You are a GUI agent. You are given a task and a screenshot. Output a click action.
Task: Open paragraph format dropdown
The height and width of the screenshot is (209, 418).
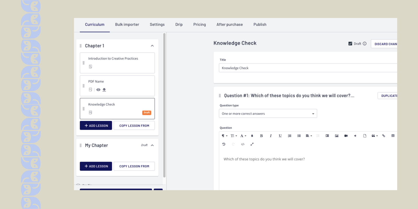pos(224,136)
